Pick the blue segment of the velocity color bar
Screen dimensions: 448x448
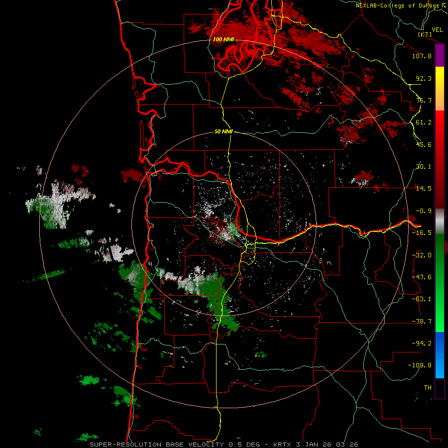tap(440, 355)
